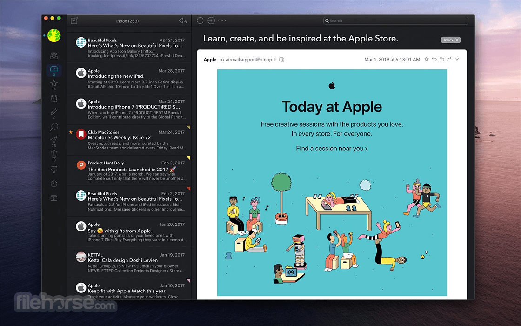Click the recipient airmailsupport@bloop.it

(x=251, y=60)
